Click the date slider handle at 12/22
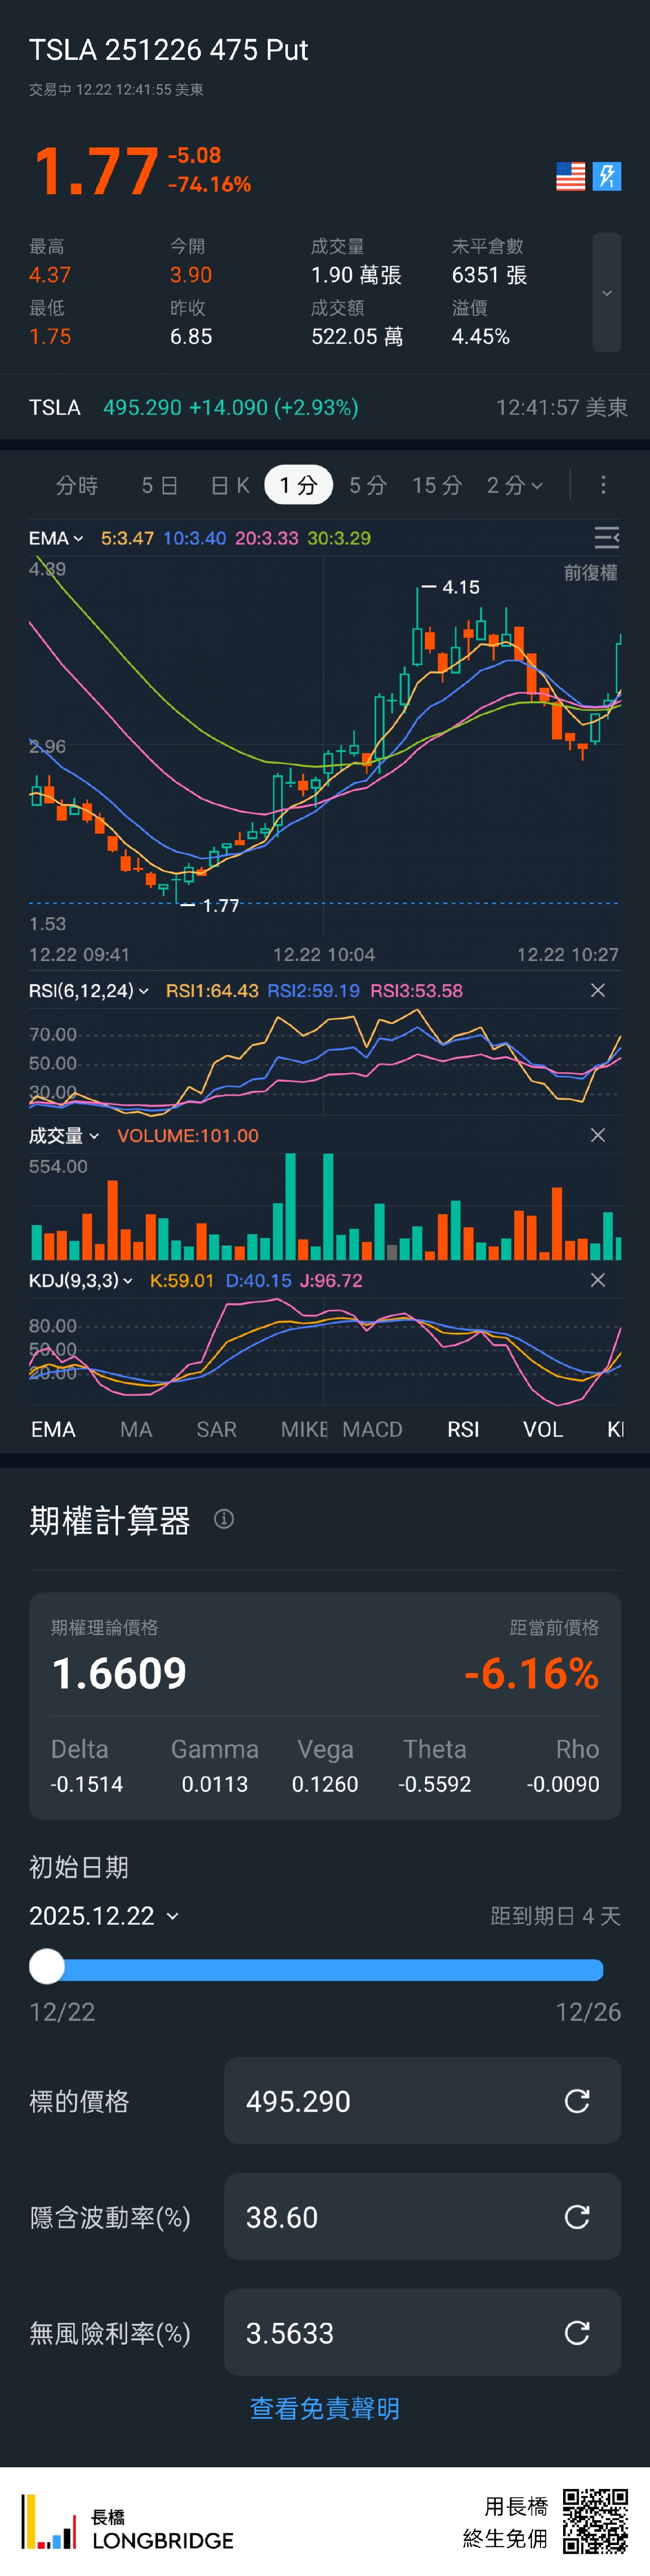This screenshot has height=2576, width=650. click(47, 1966)
